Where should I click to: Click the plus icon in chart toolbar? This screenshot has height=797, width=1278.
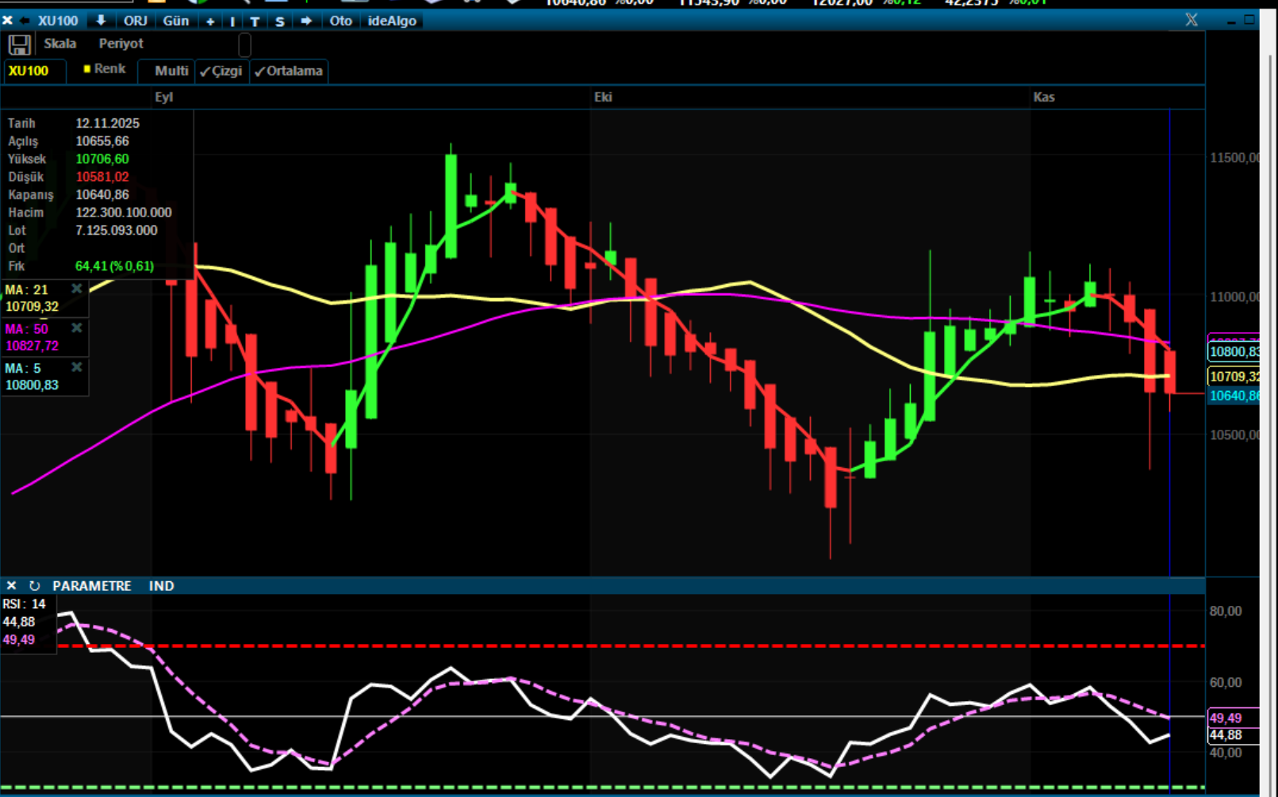pyautogui.click(x=210, y=21)
